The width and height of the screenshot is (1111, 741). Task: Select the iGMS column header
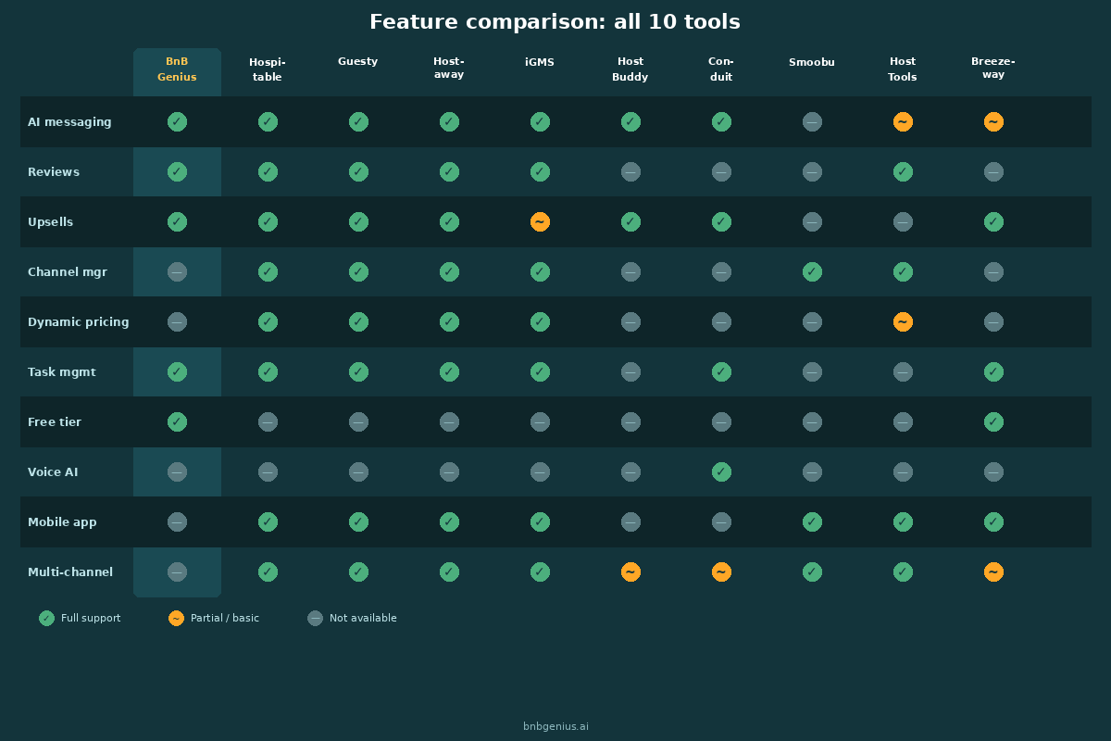click(x=540, y=62)
